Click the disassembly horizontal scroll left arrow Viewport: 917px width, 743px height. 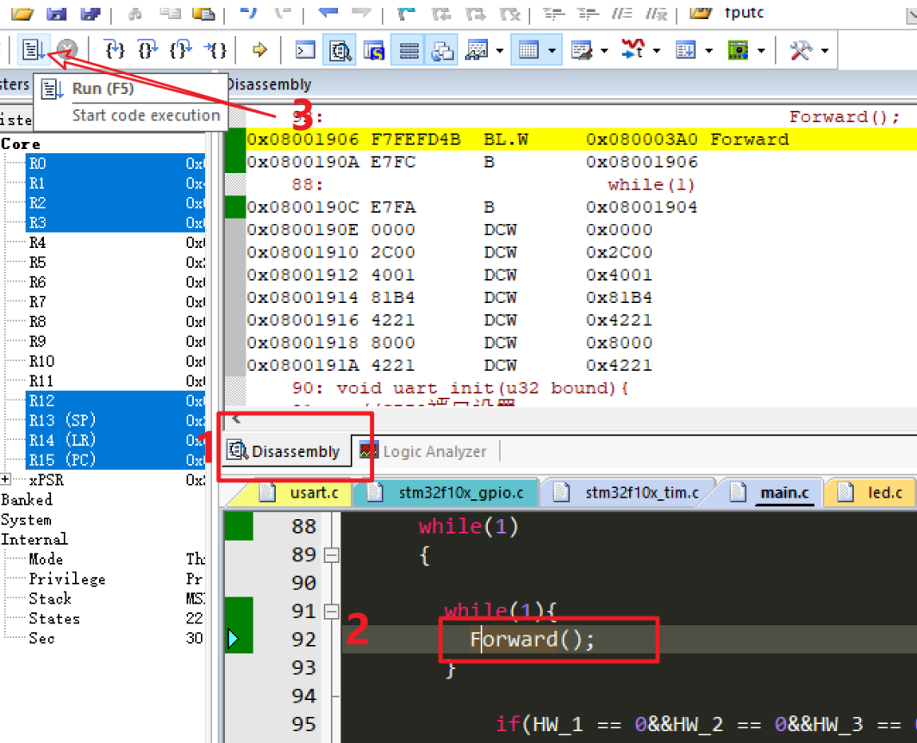(235, 418)
